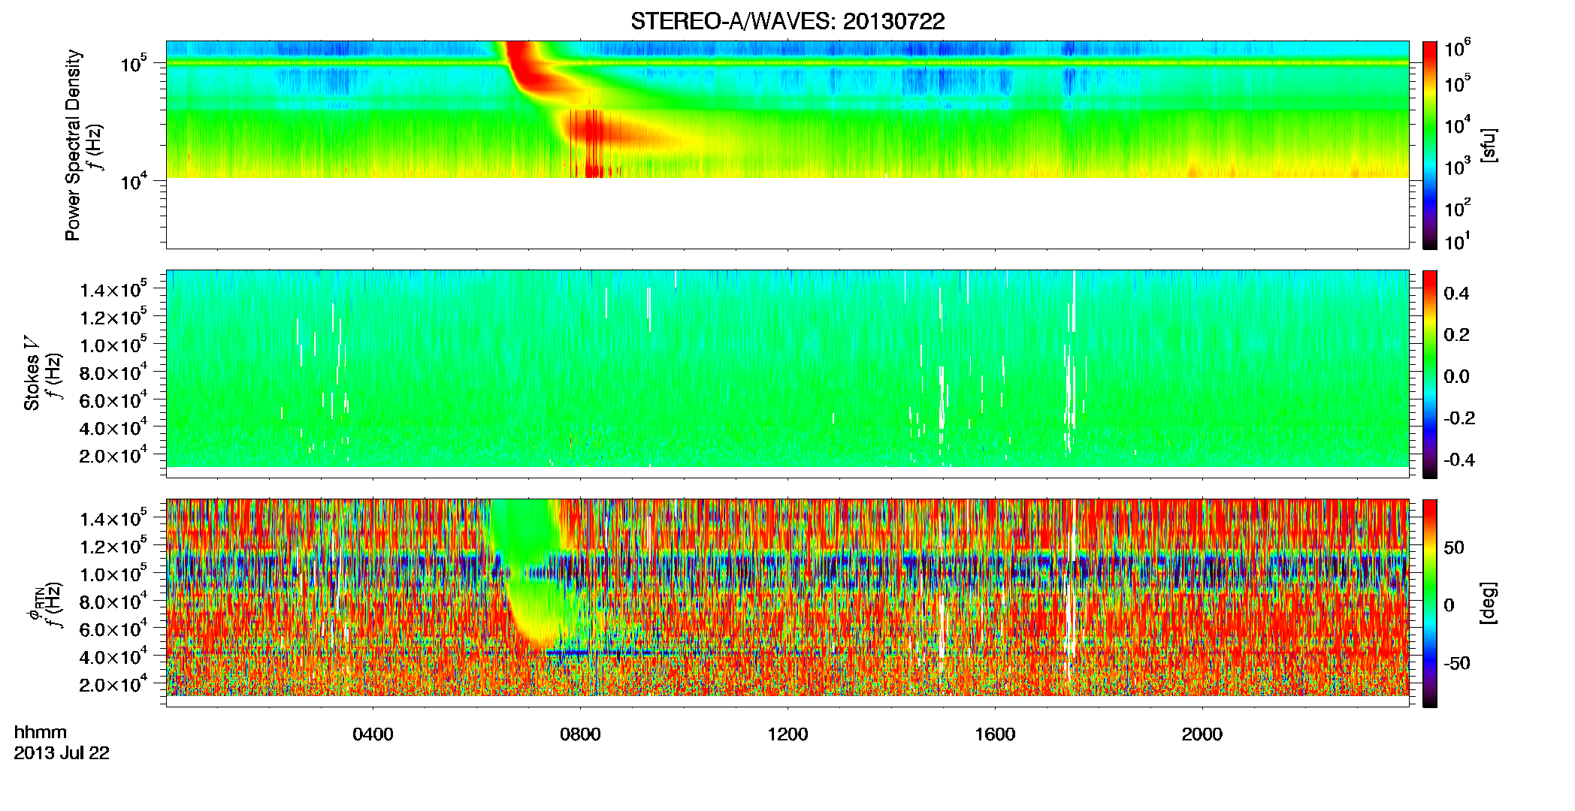Click the STEREO-A/WAVES: 20130722 title
Viewport: 1575px width, 811px height.
click(x=787, y=22)
